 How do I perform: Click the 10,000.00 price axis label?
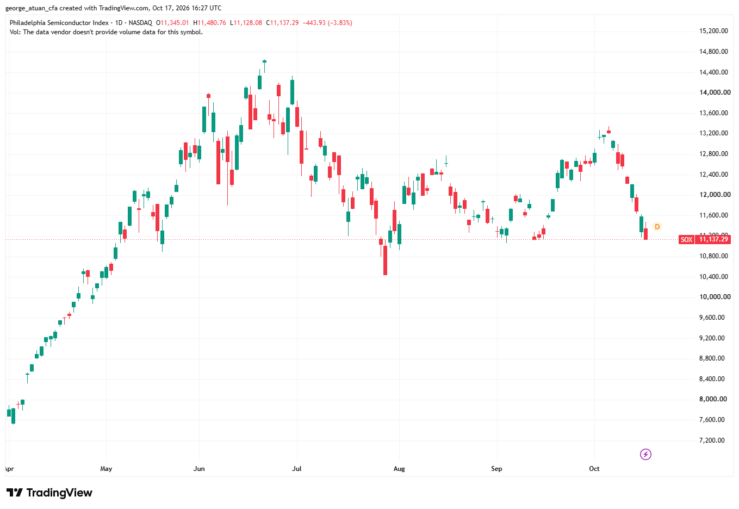(x=715, y=297)
